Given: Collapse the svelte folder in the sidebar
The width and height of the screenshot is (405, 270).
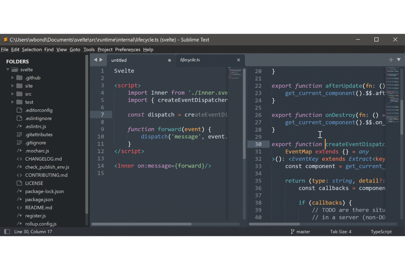Looking at the screenshot, I should [x=8, y=69].
